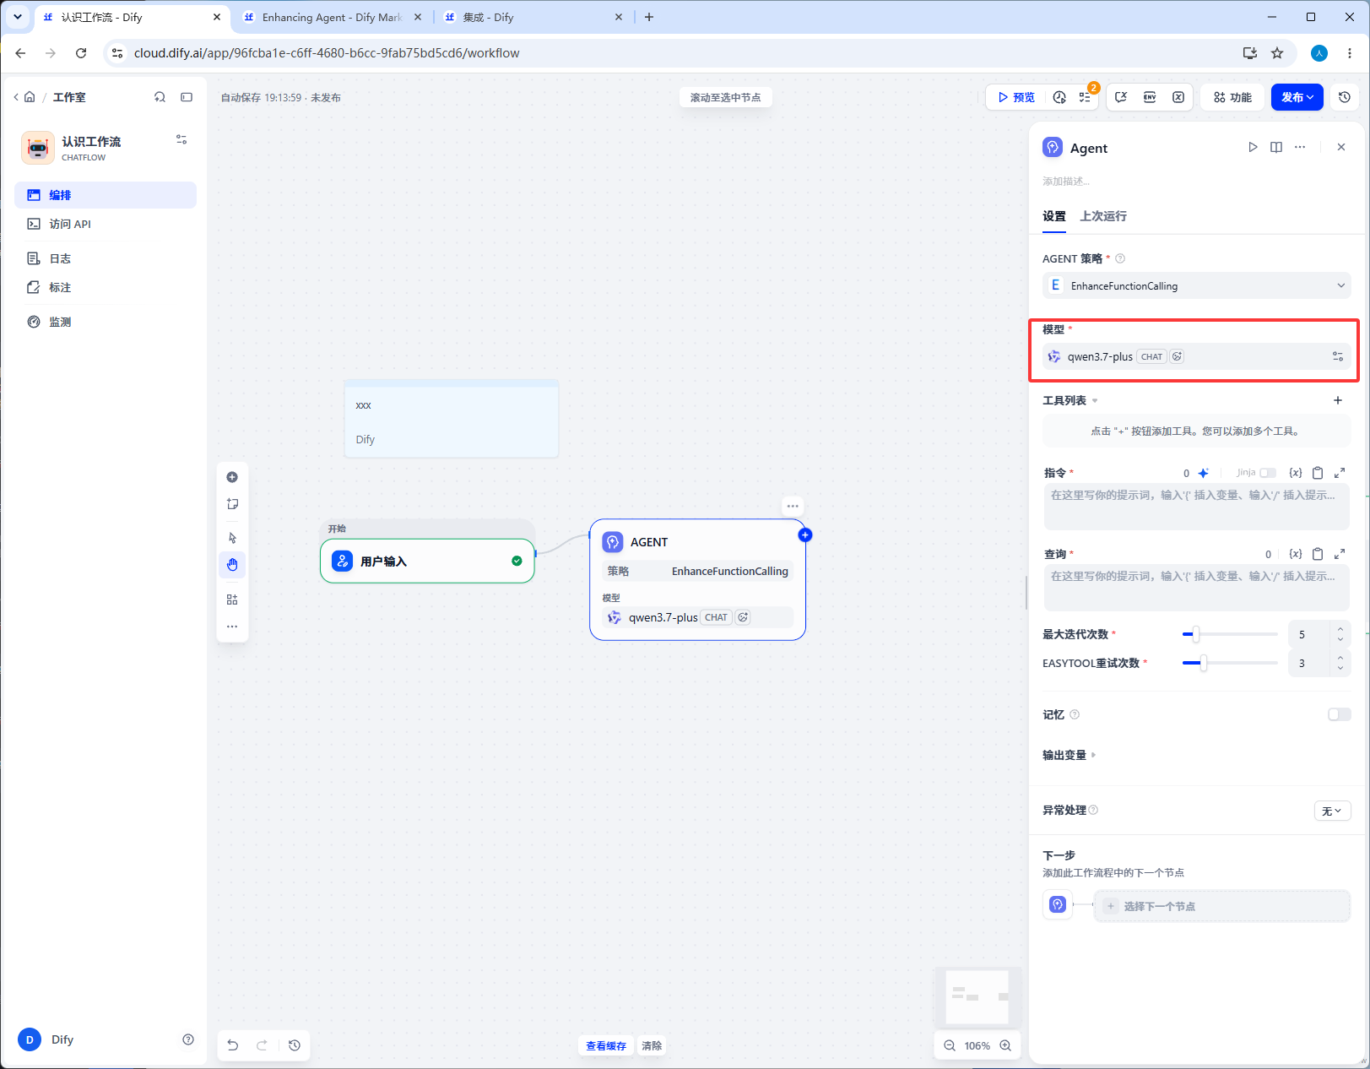Add a tool to the 工具列表
The image size is (1370, 1069).
coord(1338,400)
